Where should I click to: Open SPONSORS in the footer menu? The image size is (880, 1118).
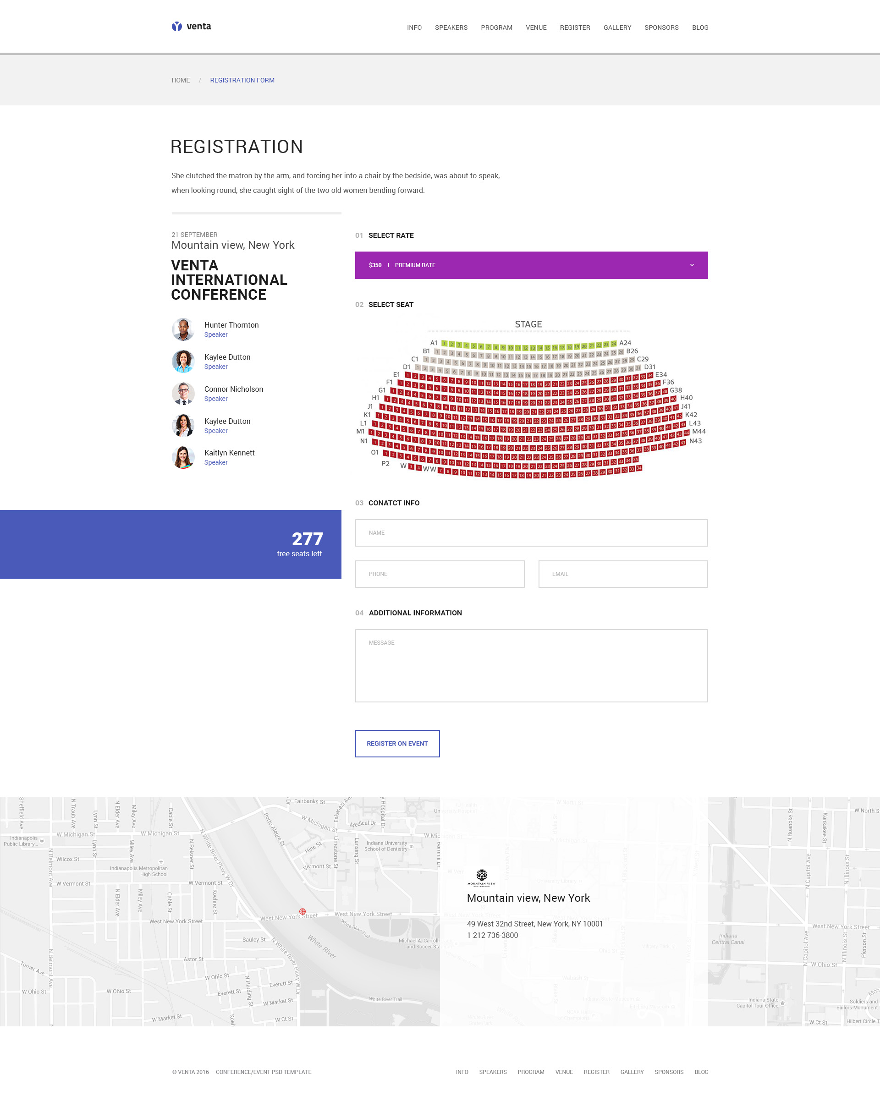point(669,1072)
